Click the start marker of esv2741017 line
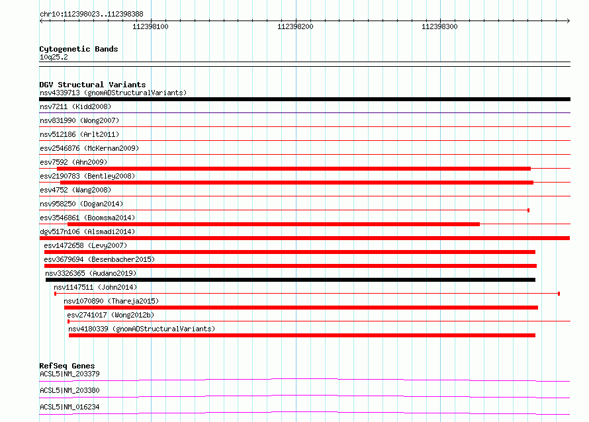Viewport: 589px width, 422px height. tap(68, 321)
